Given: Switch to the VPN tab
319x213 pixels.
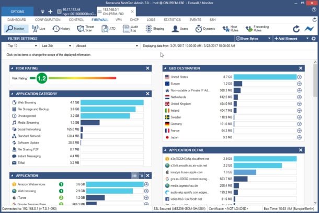Looking at the screenshot, I should tap(119, 20).
